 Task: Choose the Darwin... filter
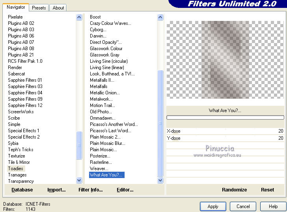[x=98, y=36]
